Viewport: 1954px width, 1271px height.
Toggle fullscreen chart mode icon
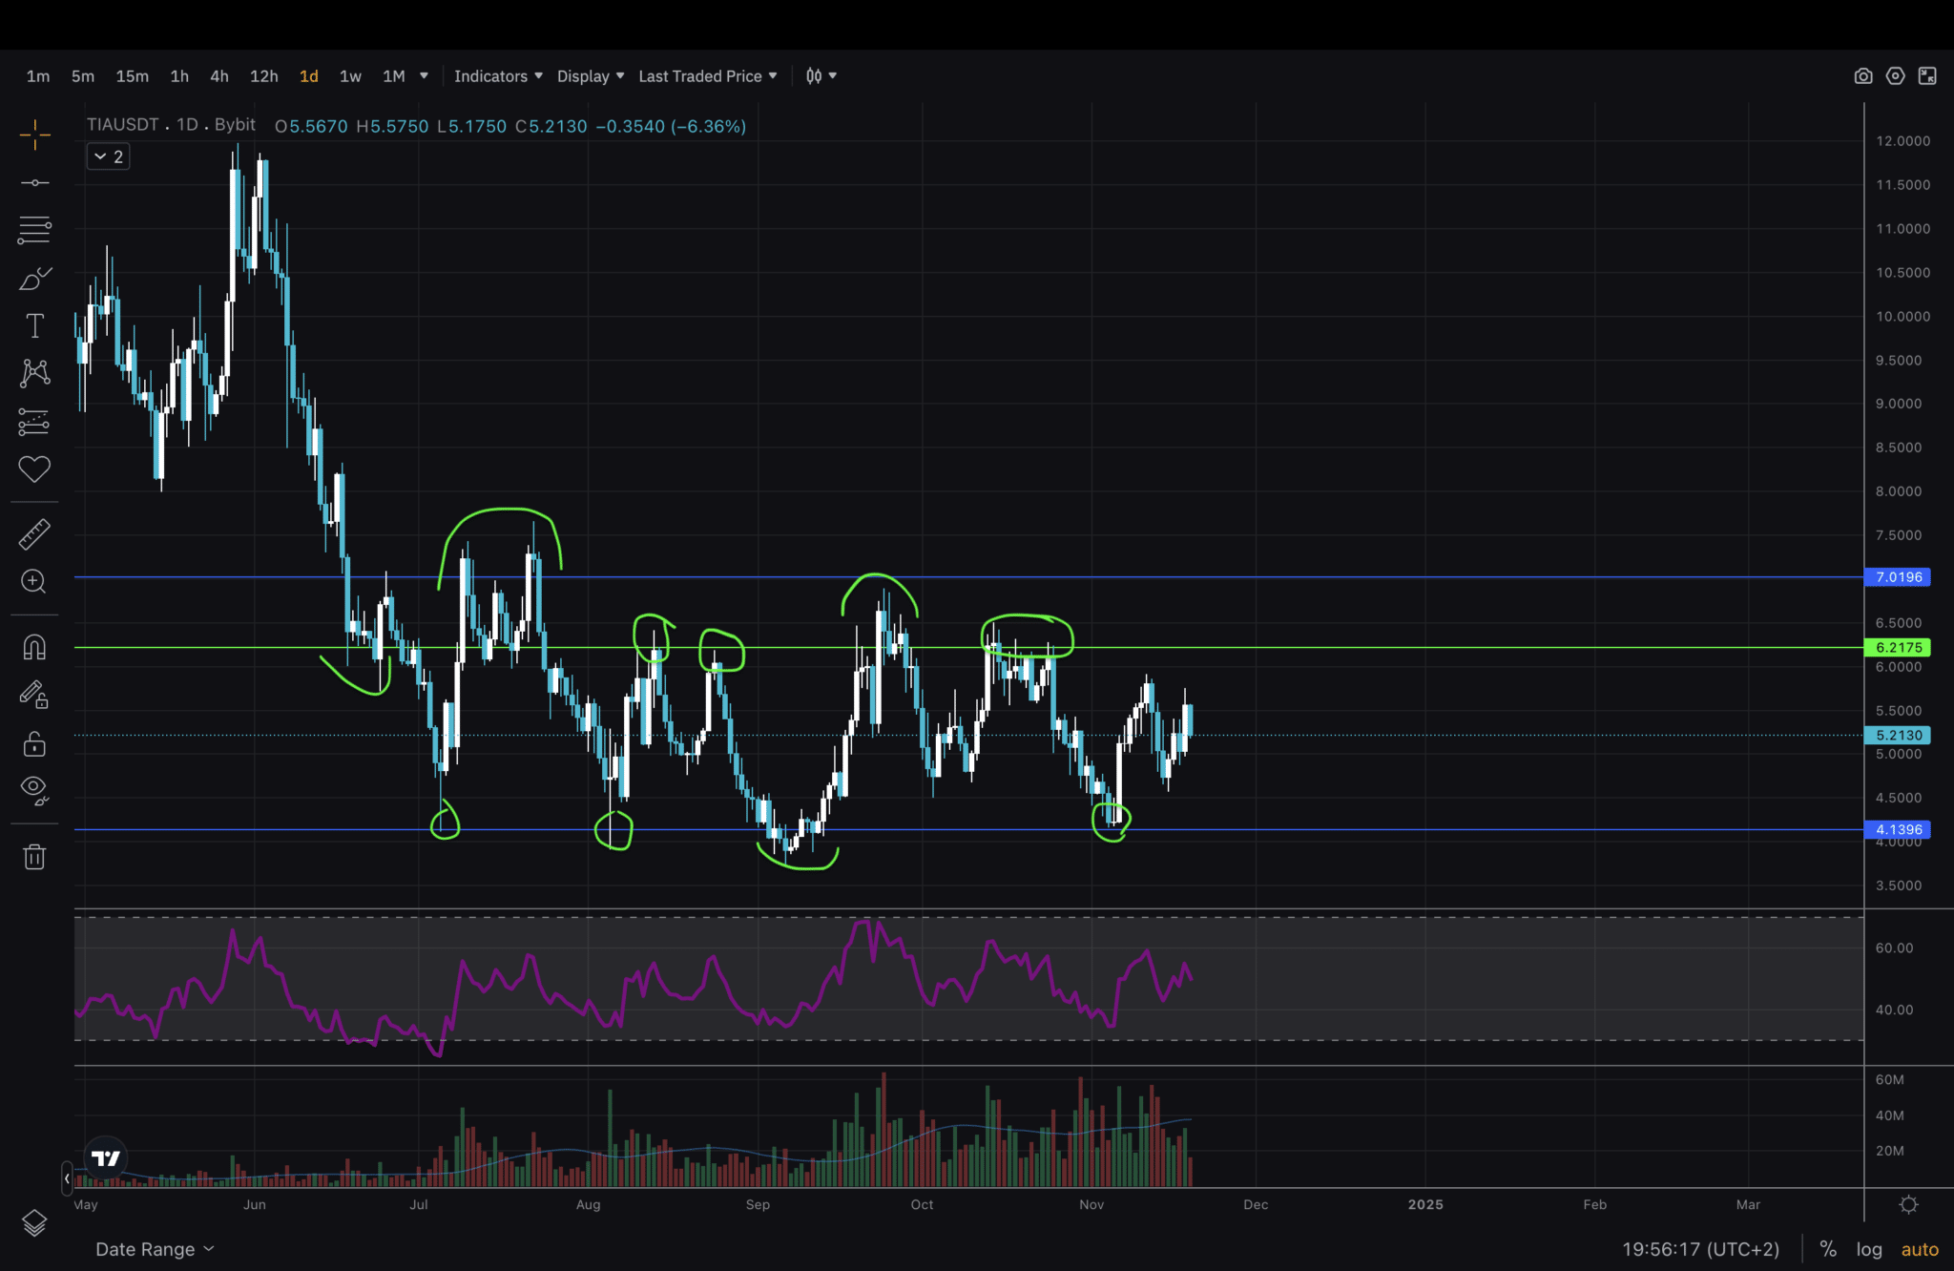click(x=1927, y=76)
